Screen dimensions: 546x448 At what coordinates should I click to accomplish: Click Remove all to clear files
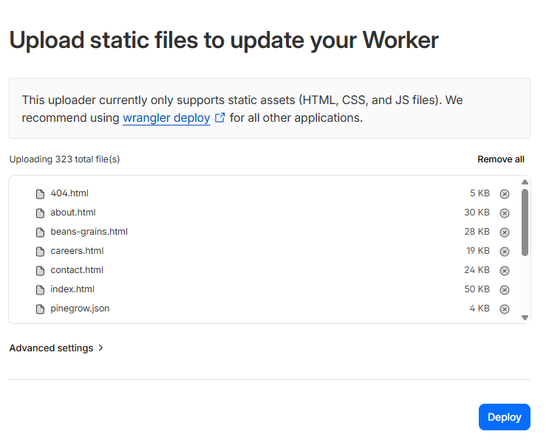[500, 159]
